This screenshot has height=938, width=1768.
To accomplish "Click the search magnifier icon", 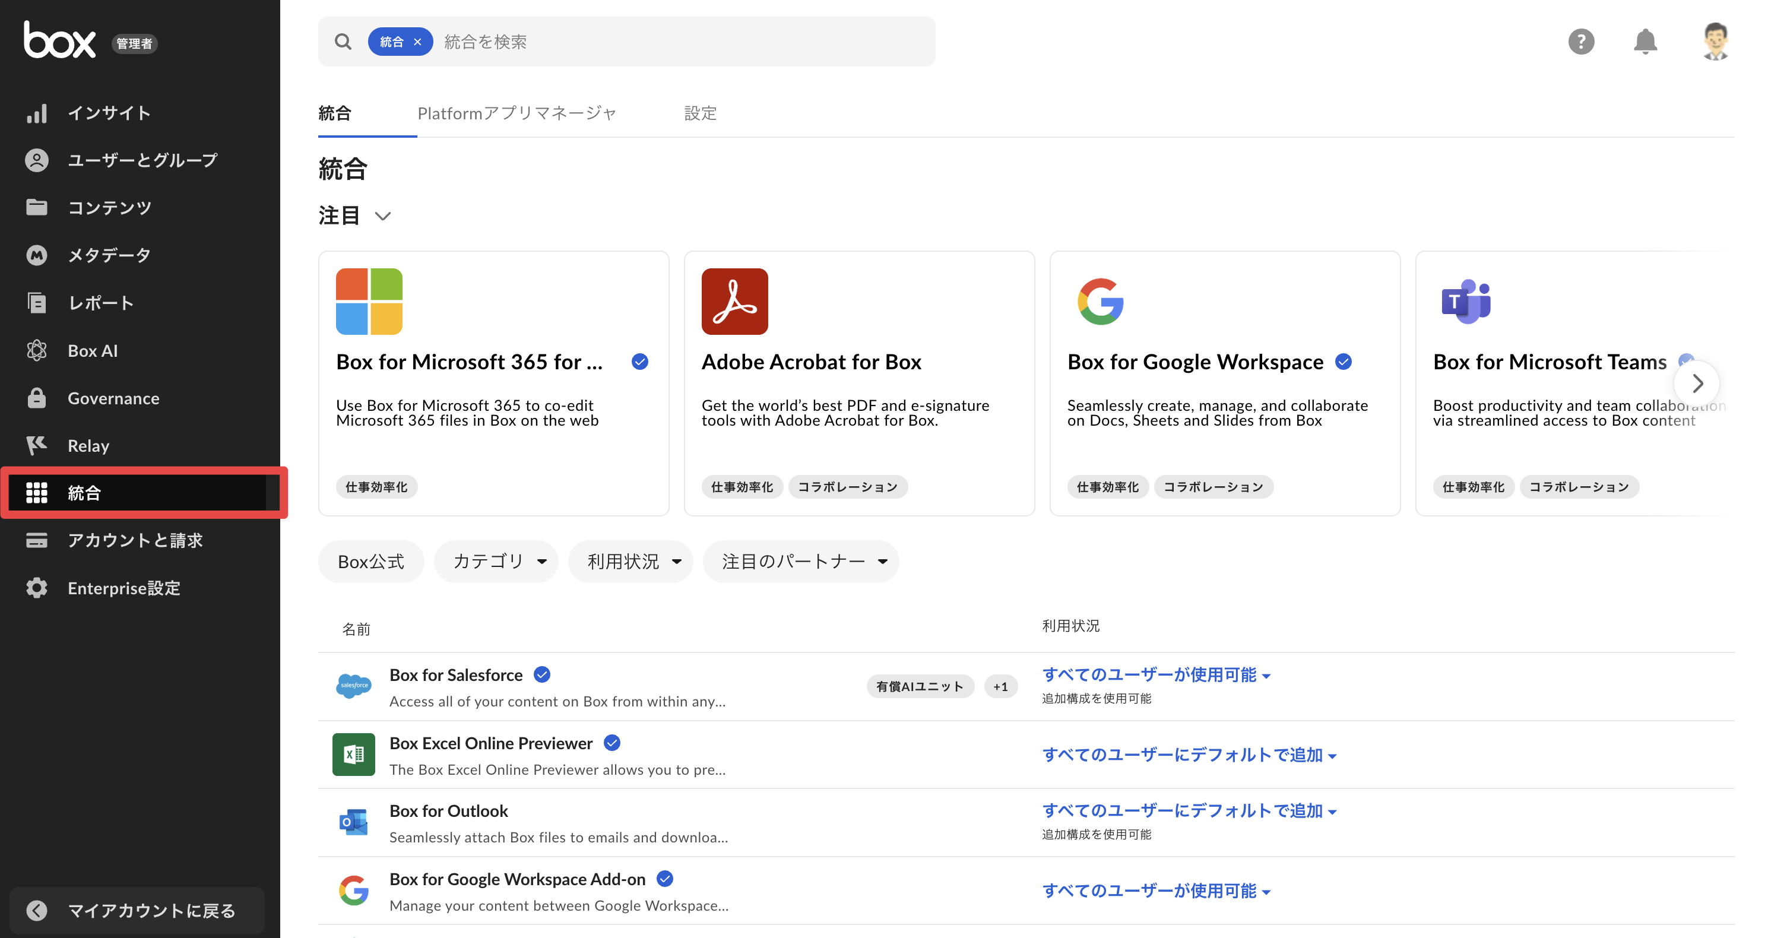I will pos(343,42).
